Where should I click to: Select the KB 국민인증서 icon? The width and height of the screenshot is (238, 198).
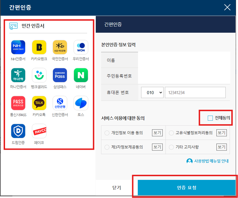[60, 47]
